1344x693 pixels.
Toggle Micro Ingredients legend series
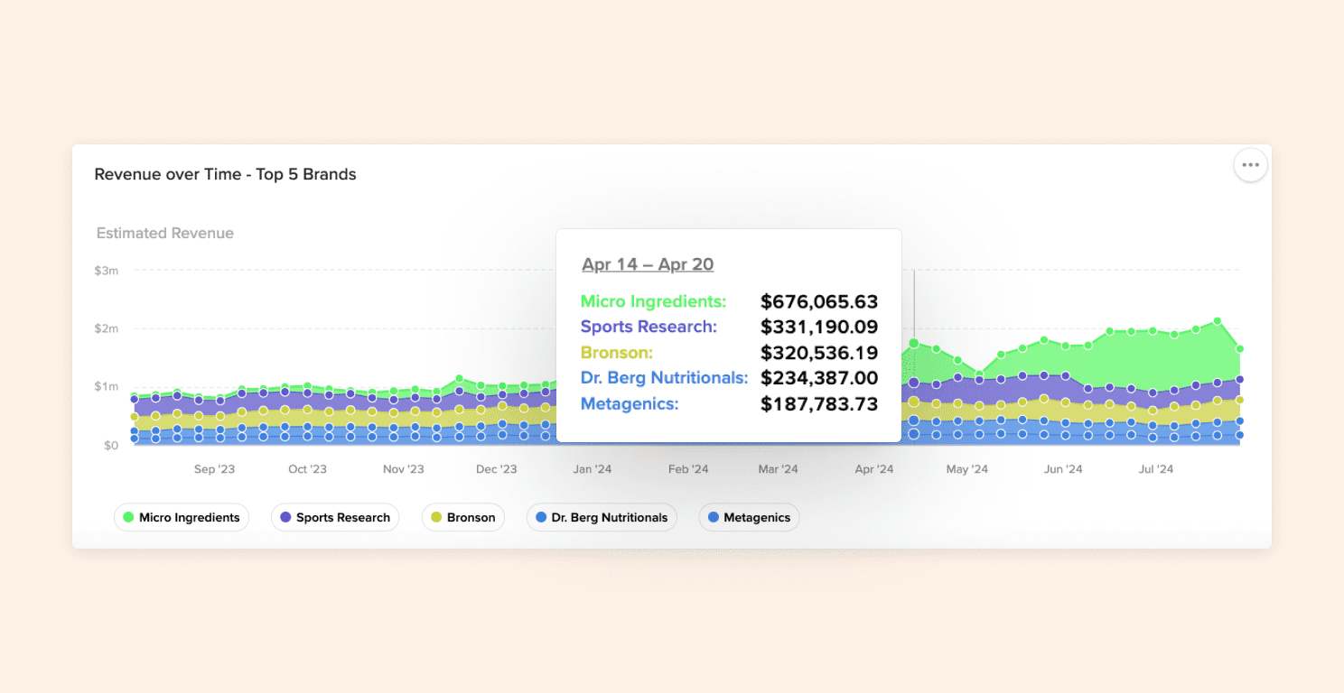182,517
